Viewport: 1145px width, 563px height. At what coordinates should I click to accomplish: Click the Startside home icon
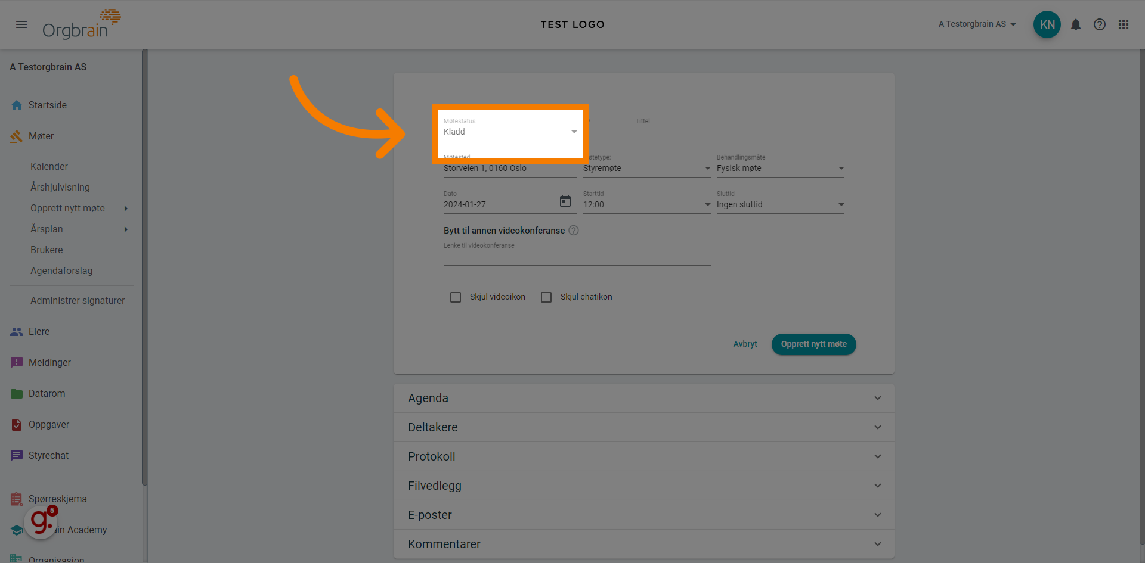point(17,105)
